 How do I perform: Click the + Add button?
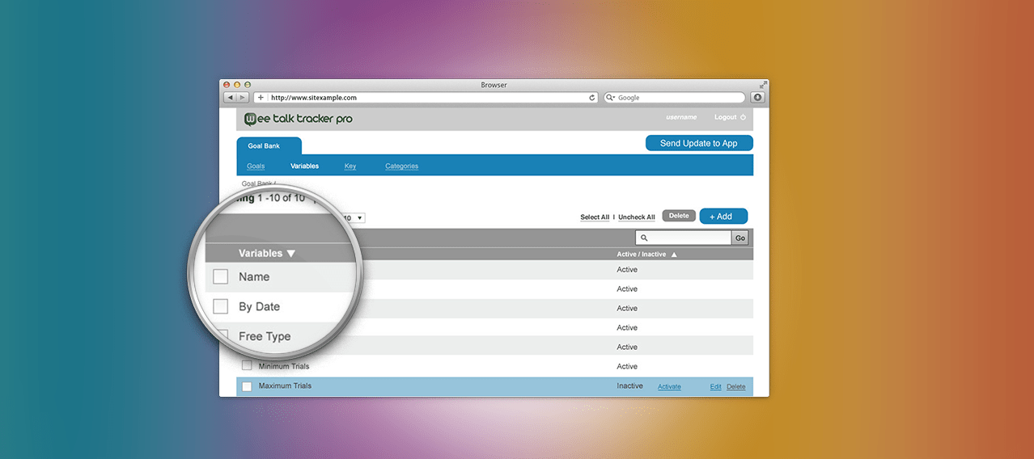tap(723, 217)
